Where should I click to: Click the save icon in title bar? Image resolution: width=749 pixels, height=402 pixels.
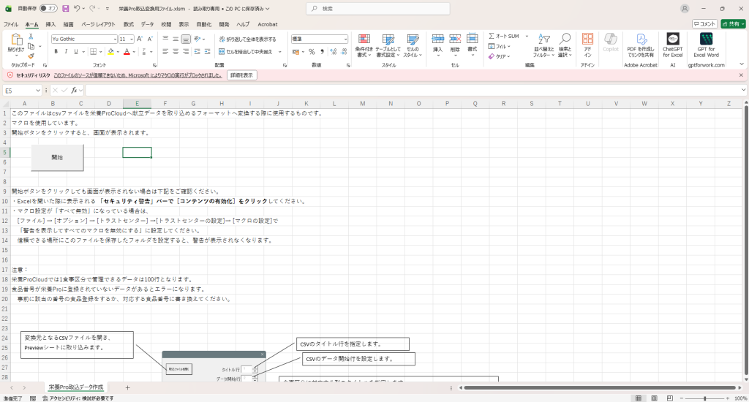pyautogui.click(x=66, y=8)
